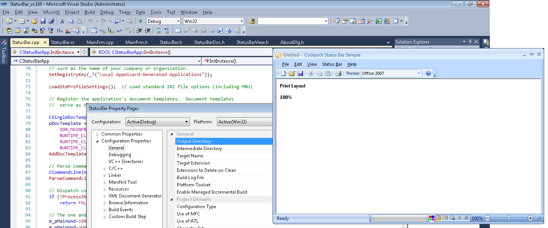
Task: Close the StatusBar.cpp tab
Action: pos(45,42)
